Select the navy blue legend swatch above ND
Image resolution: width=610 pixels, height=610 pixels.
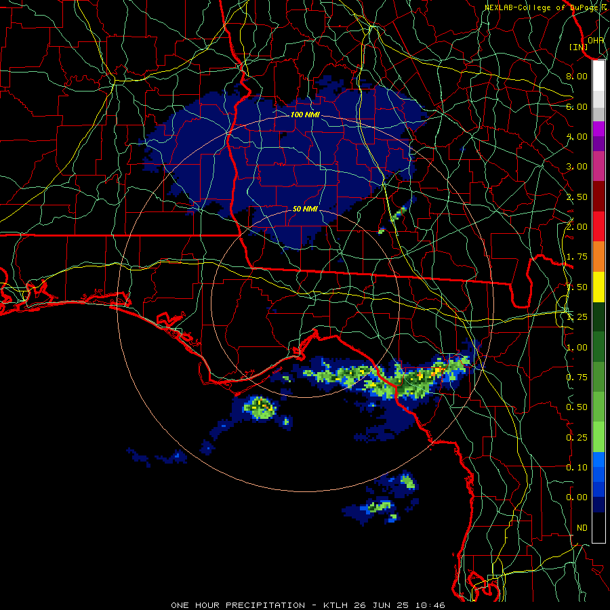(598, 504)
